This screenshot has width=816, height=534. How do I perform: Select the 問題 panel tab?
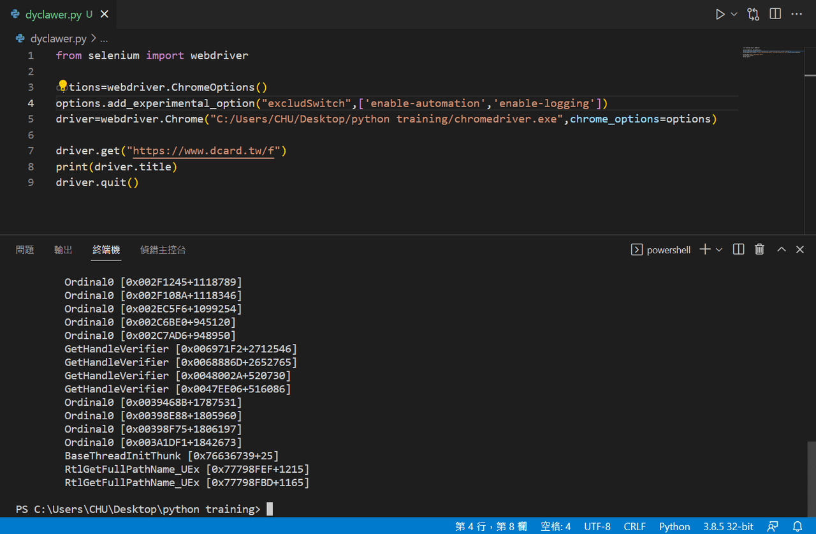tap(25, 249)
